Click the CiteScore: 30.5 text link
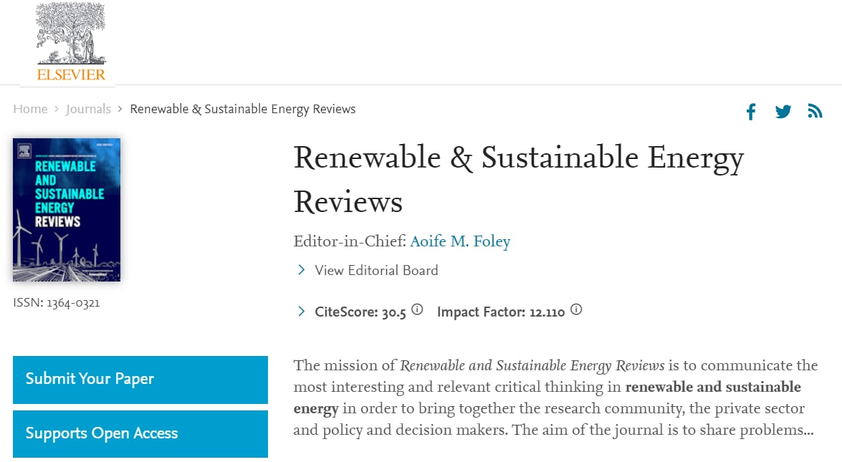The image size is (842, 462). (x=360, y=312)
